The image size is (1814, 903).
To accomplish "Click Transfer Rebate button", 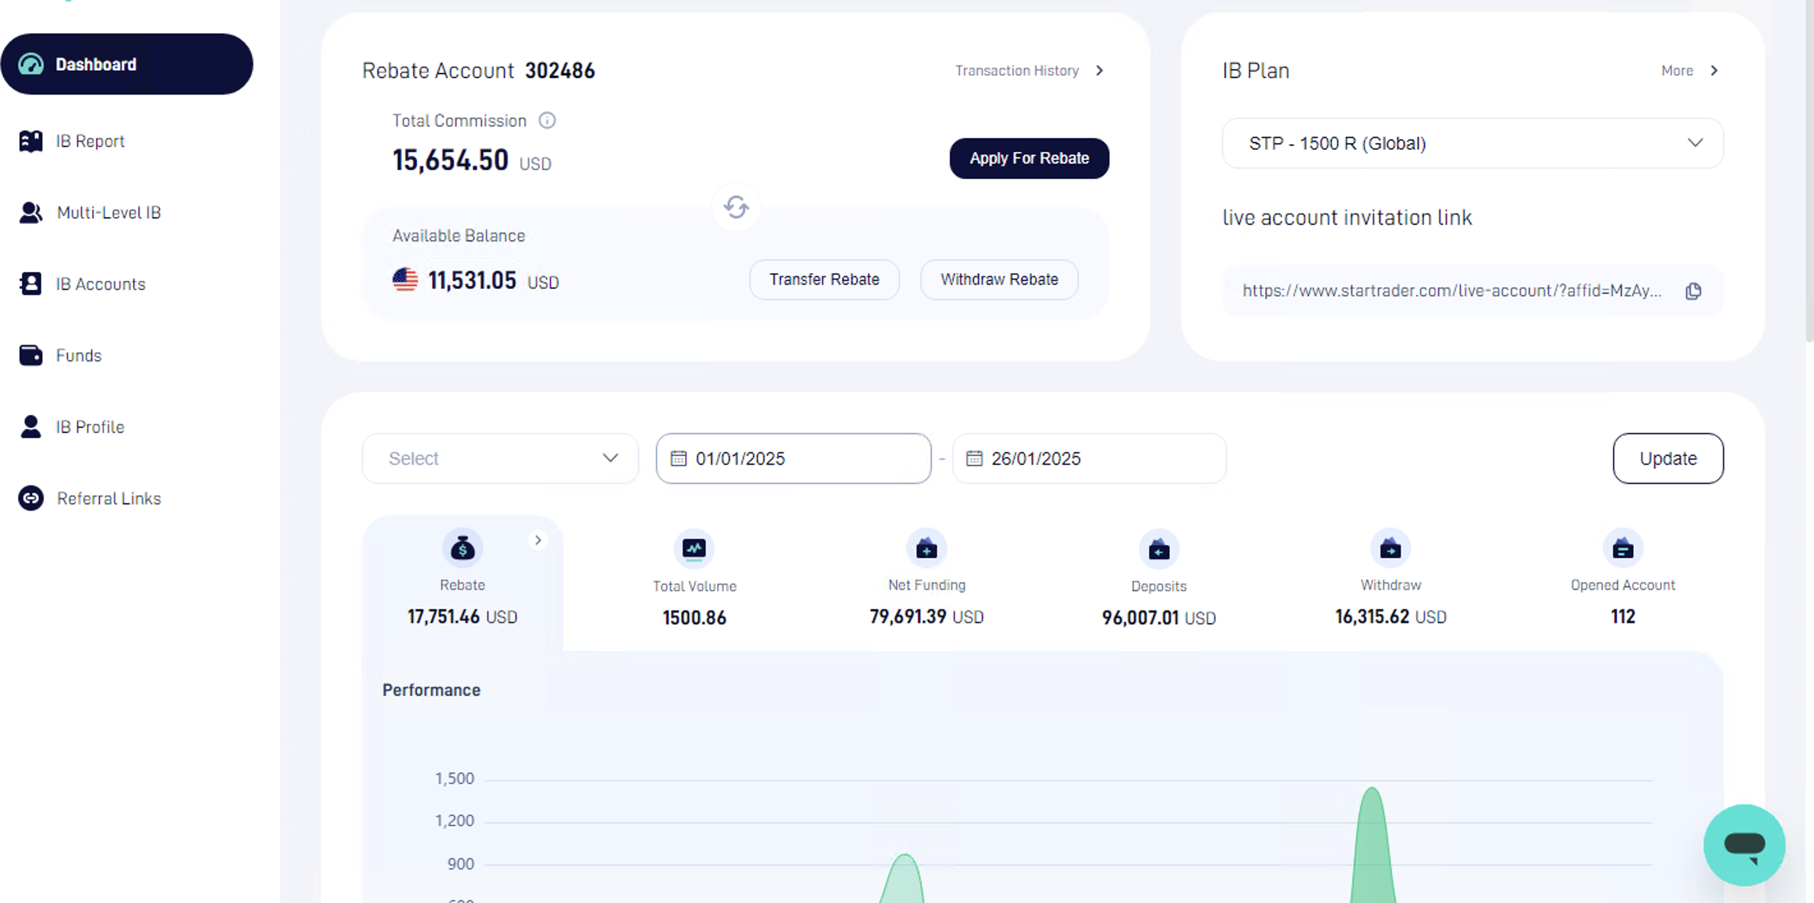I will (824, 280).
